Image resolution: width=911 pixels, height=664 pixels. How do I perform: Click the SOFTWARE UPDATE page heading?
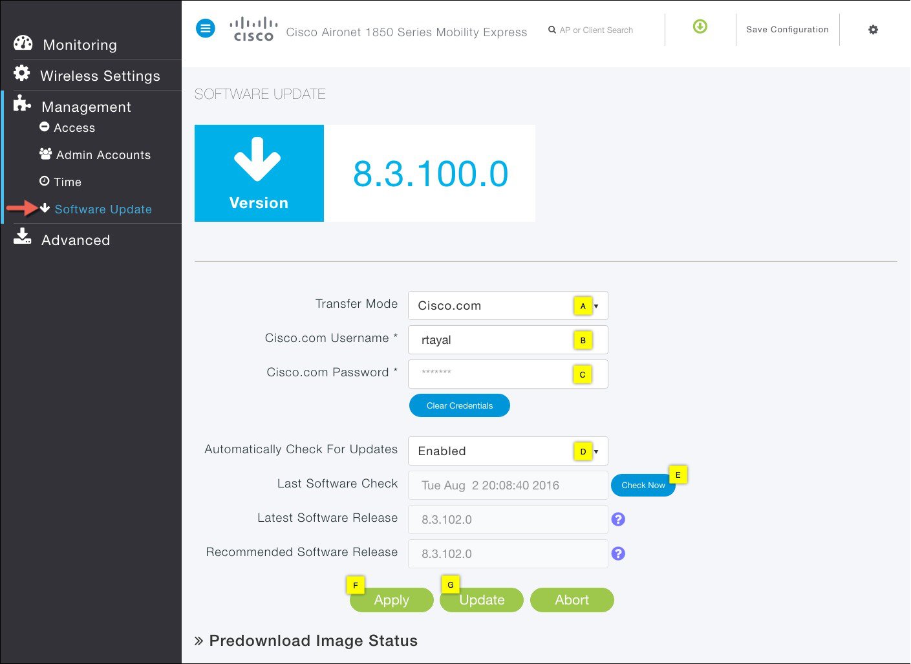tap(260, 94)
